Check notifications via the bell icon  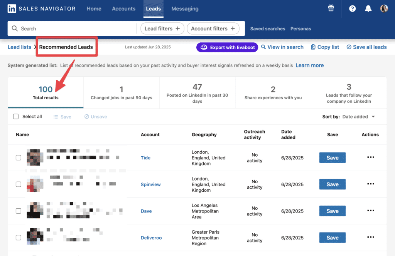point(368,8)
